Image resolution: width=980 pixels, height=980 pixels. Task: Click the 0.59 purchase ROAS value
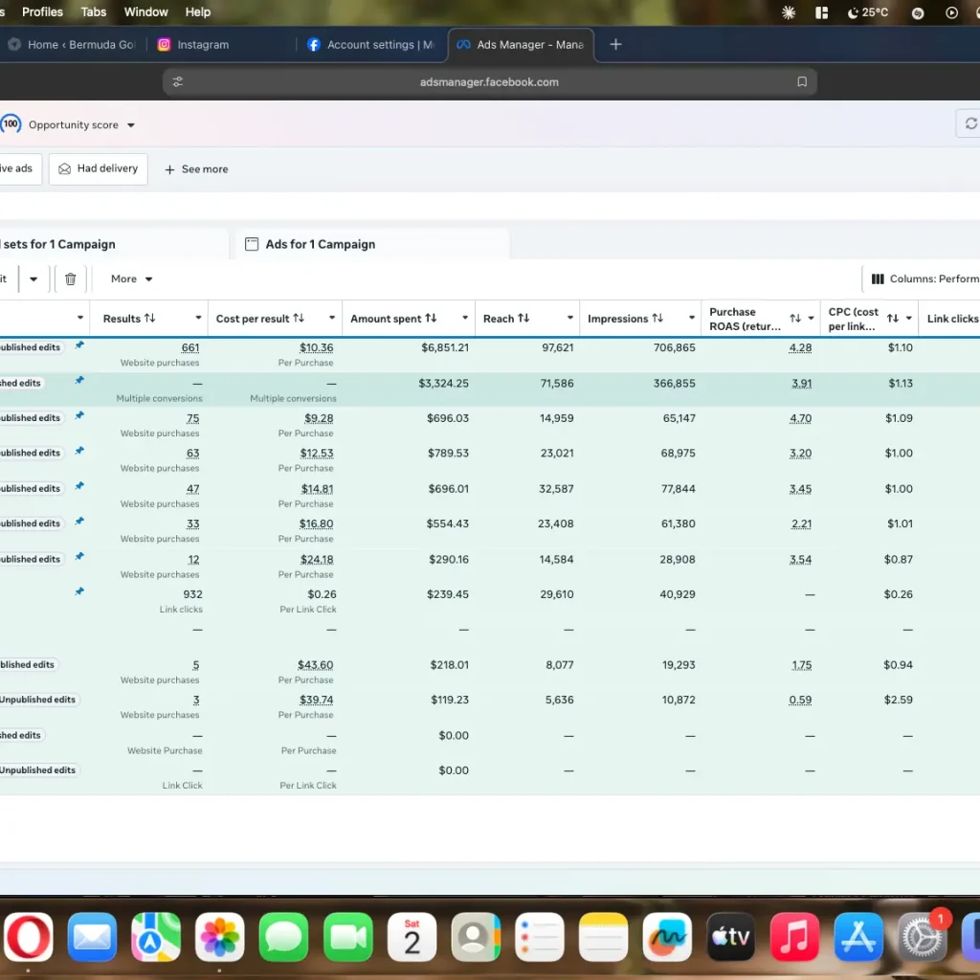(800, 700)
